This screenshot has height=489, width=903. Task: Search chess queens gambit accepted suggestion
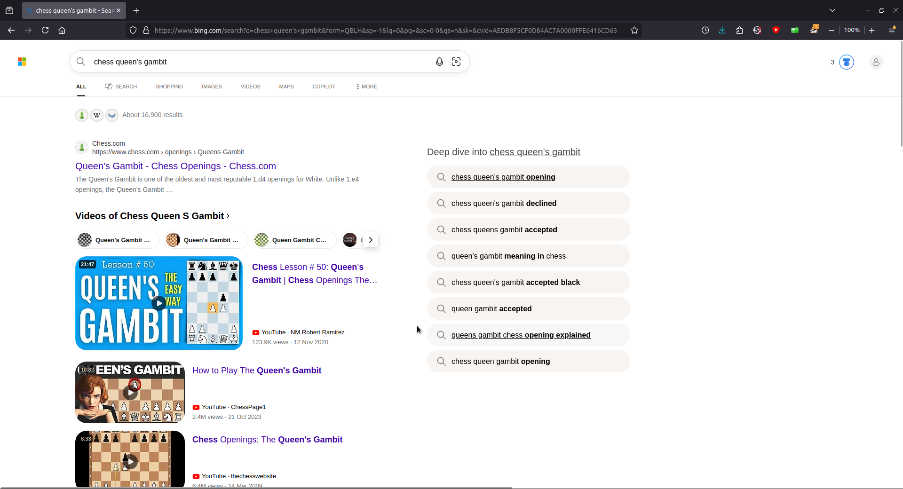(529, 229)
